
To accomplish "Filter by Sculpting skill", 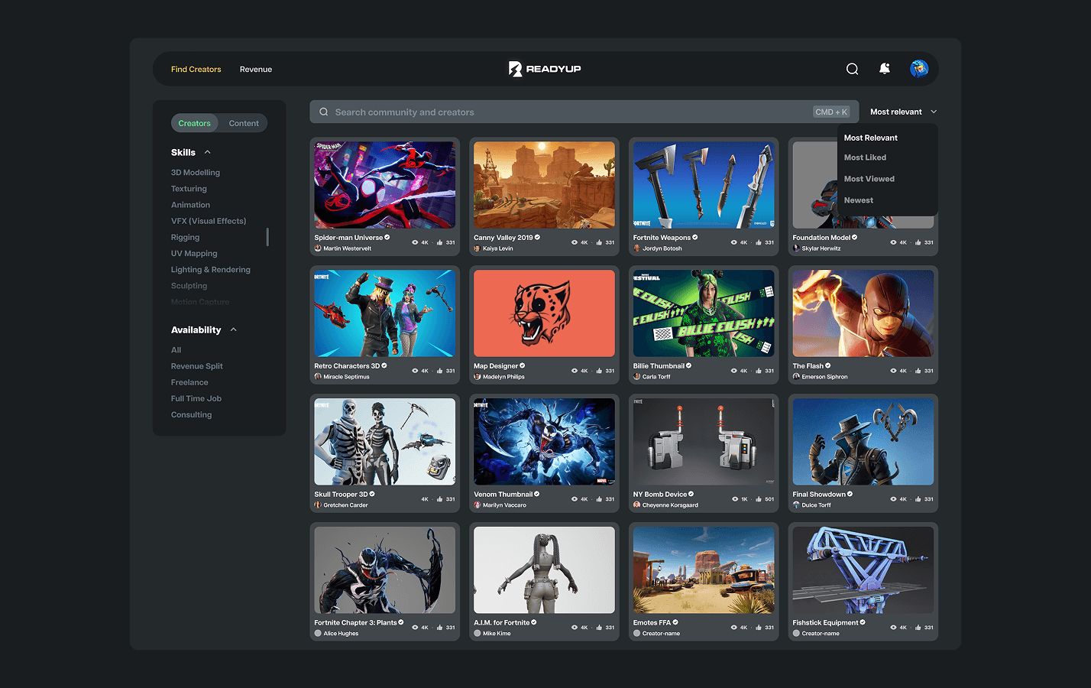I will [x=189, y=286].
